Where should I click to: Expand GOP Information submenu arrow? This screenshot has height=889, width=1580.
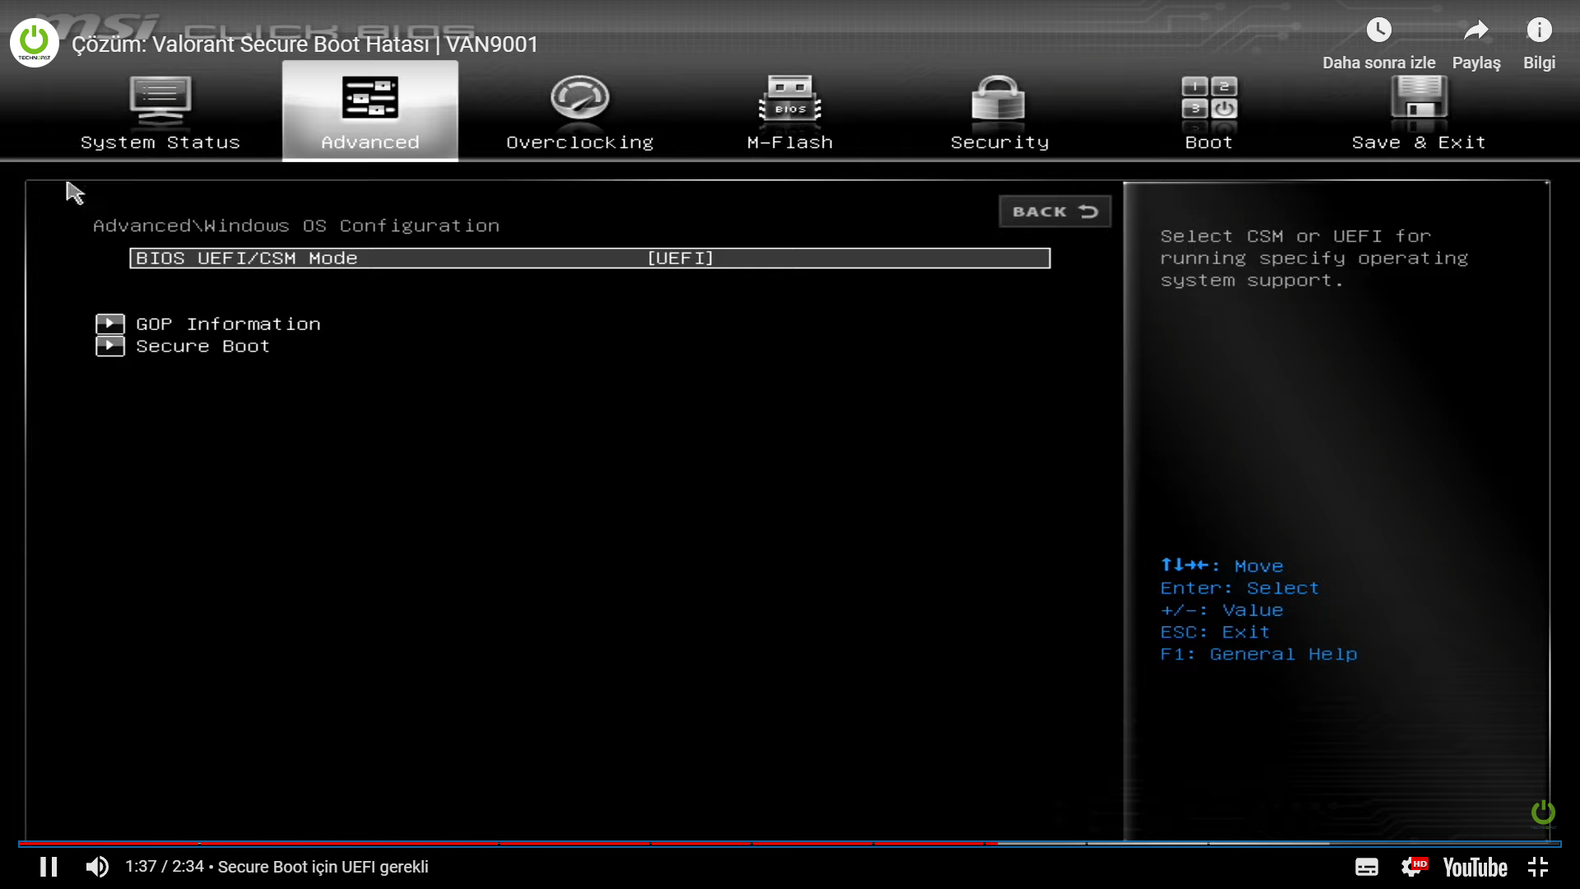pyautogui.click(x=109, y=323)
